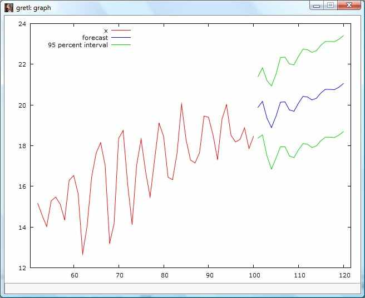Click the 'x' legend entry
Image resolution: width=365 pixels, height=298 pixels.
click(x=106, y=31)
